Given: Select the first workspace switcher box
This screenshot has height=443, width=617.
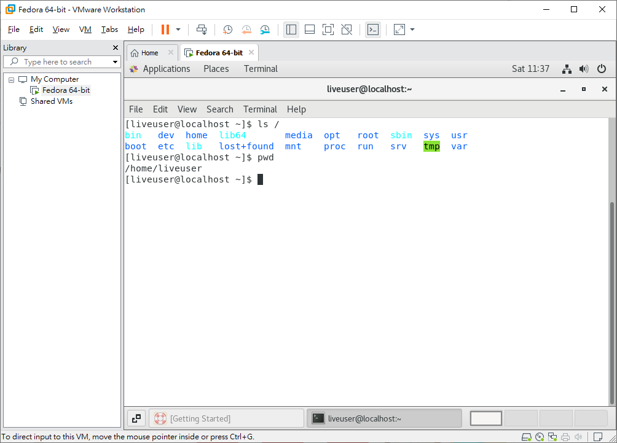Looking at the screenshot, I should tap(486, 418).
